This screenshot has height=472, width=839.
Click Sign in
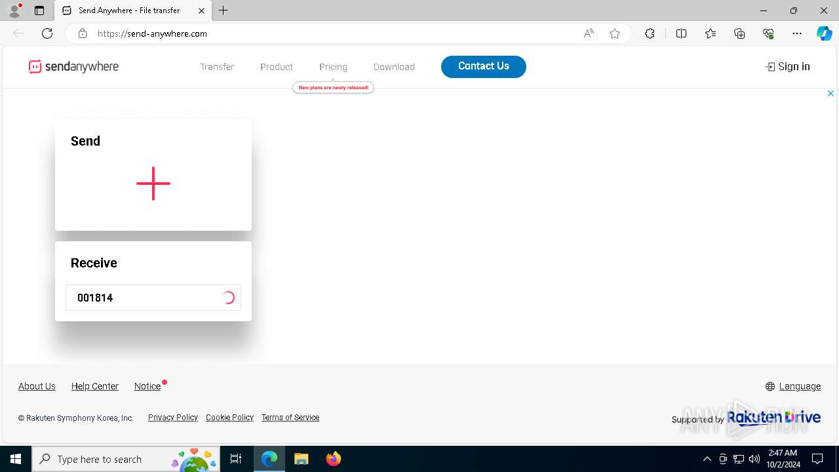pyautogui.click(x=788, y=66)
